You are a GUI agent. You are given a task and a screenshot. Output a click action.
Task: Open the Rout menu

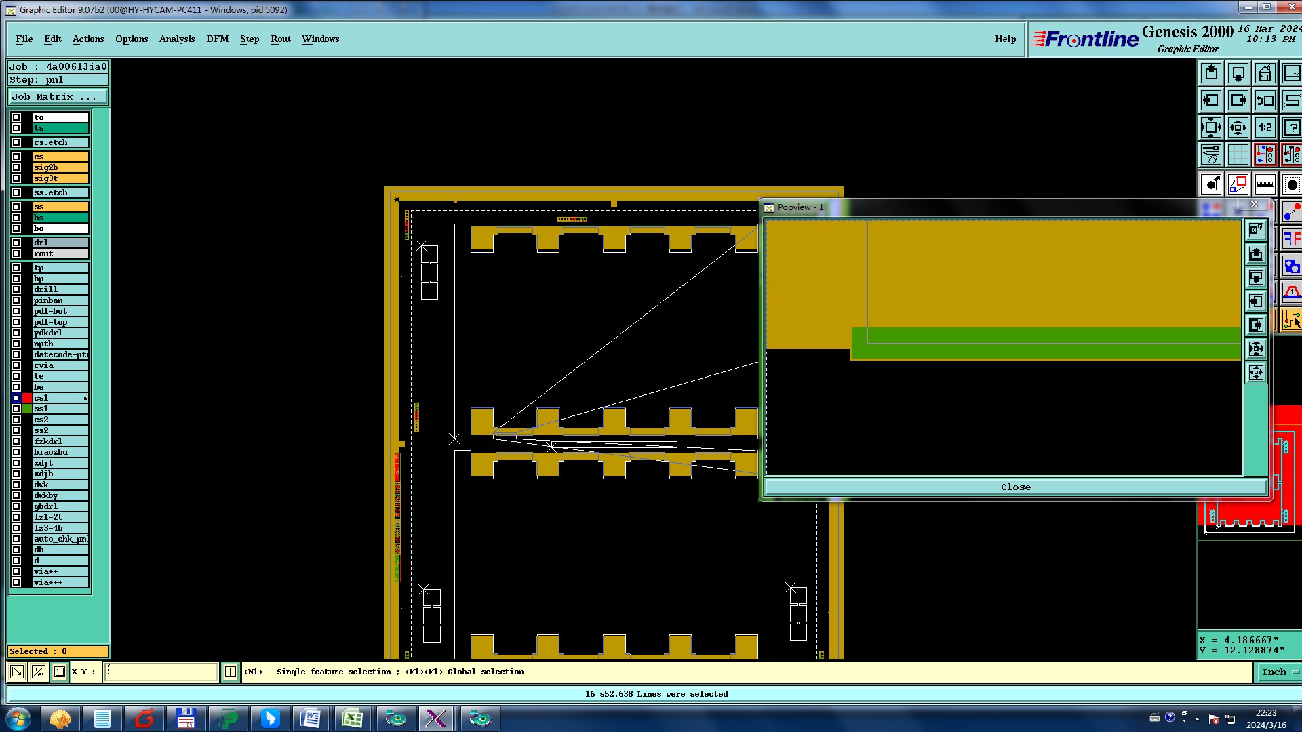281,39
